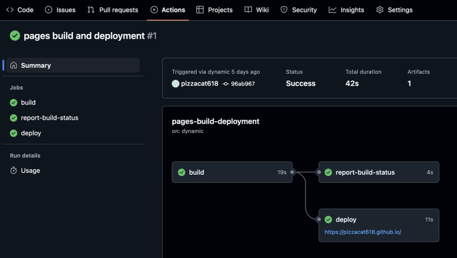Click the run number #1 in title
The width and height of the screenshot is (457, 258).
[152, 36]
